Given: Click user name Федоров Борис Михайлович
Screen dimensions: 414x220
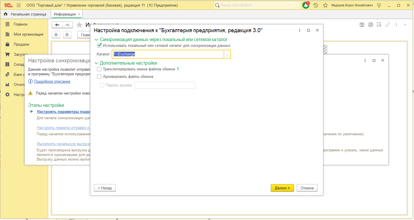Looking at the screenshot, I should tap(352, 5).
